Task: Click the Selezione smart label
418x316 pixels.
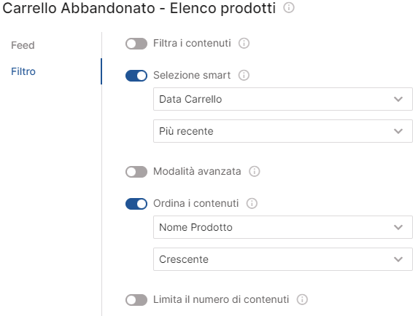Action: 192,75
